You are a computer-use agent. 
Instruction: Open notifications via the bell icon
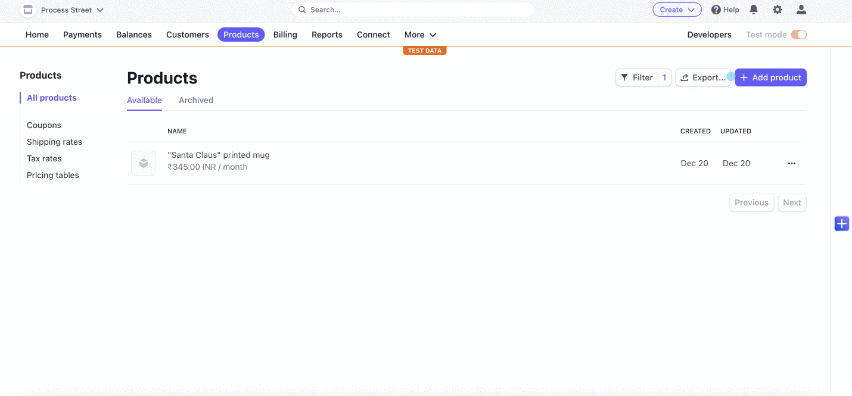click(x=754, y=10)
